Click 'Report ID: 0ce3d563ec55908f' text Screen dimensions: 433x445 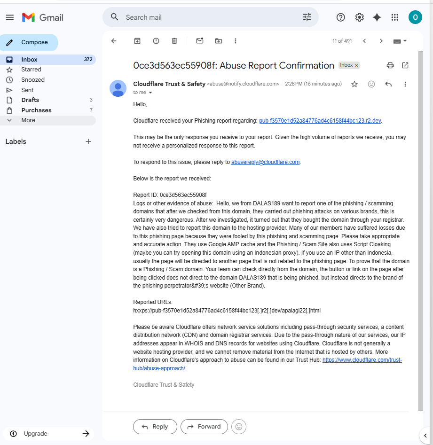coord(170,195)
